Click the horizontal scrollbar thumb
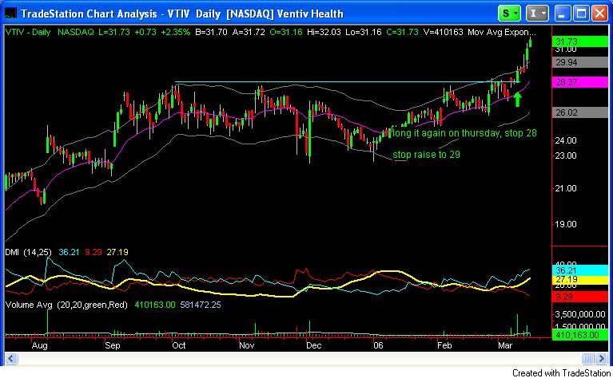Image resolution: width=613 pixels, height=378 pixels. (587, 358)
